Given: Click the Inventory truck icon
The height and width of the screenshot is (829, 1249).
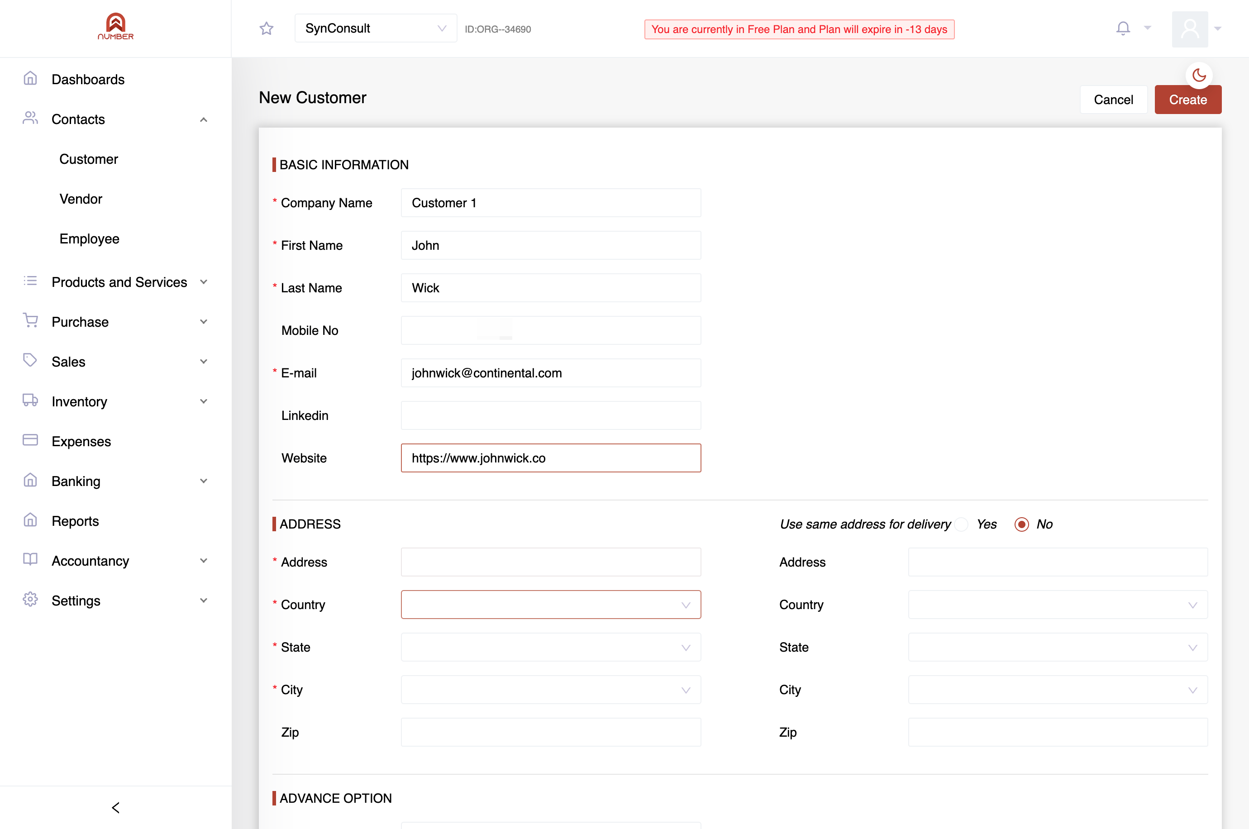Looking at the screenshot, I should (30, 400).
